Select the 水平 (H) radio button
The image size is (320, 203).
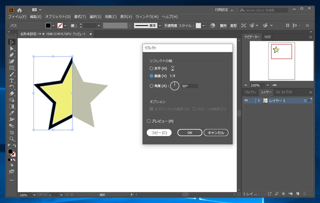[x=151, y=68]
